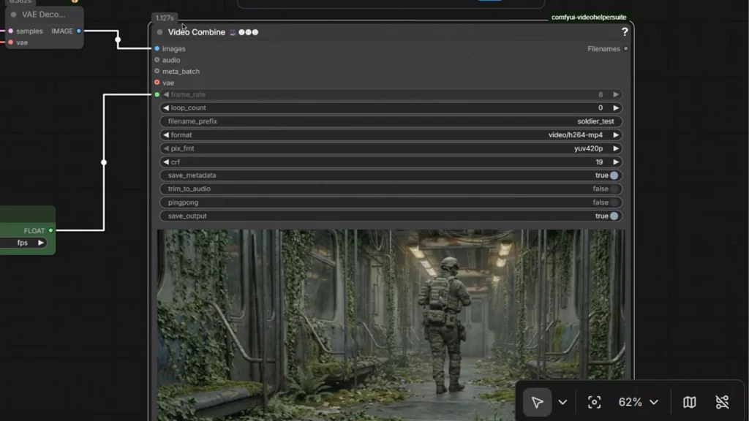Decrease loop_count with left arrow

pos(166,108)
